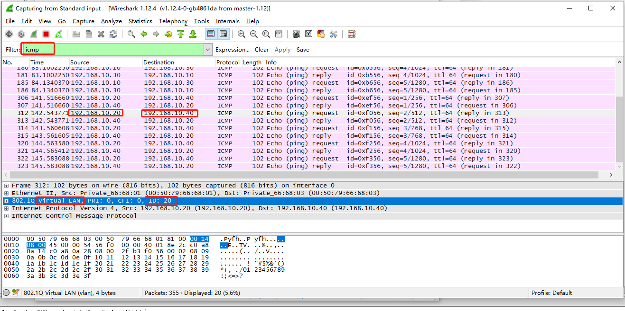The image size is (625, 311).
Task: Jump to the last packet icon
Action: click(193, 34)
